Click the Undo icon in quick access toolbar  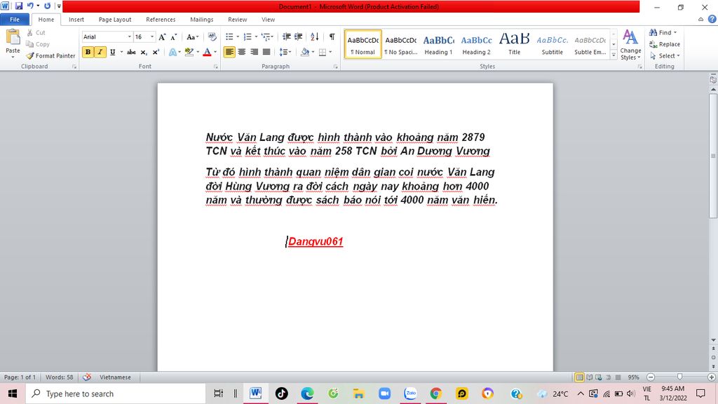point(30,6)
